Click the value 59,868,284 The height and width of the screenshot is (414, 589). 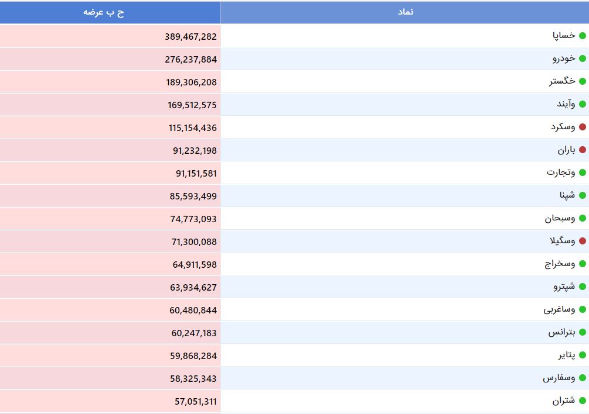tap(193, 356)
